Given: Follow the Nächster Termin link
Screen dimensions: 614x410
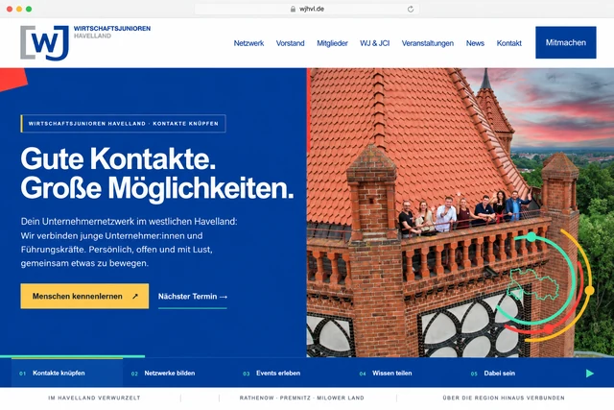Looking at the screenshot, I should 193,297.
